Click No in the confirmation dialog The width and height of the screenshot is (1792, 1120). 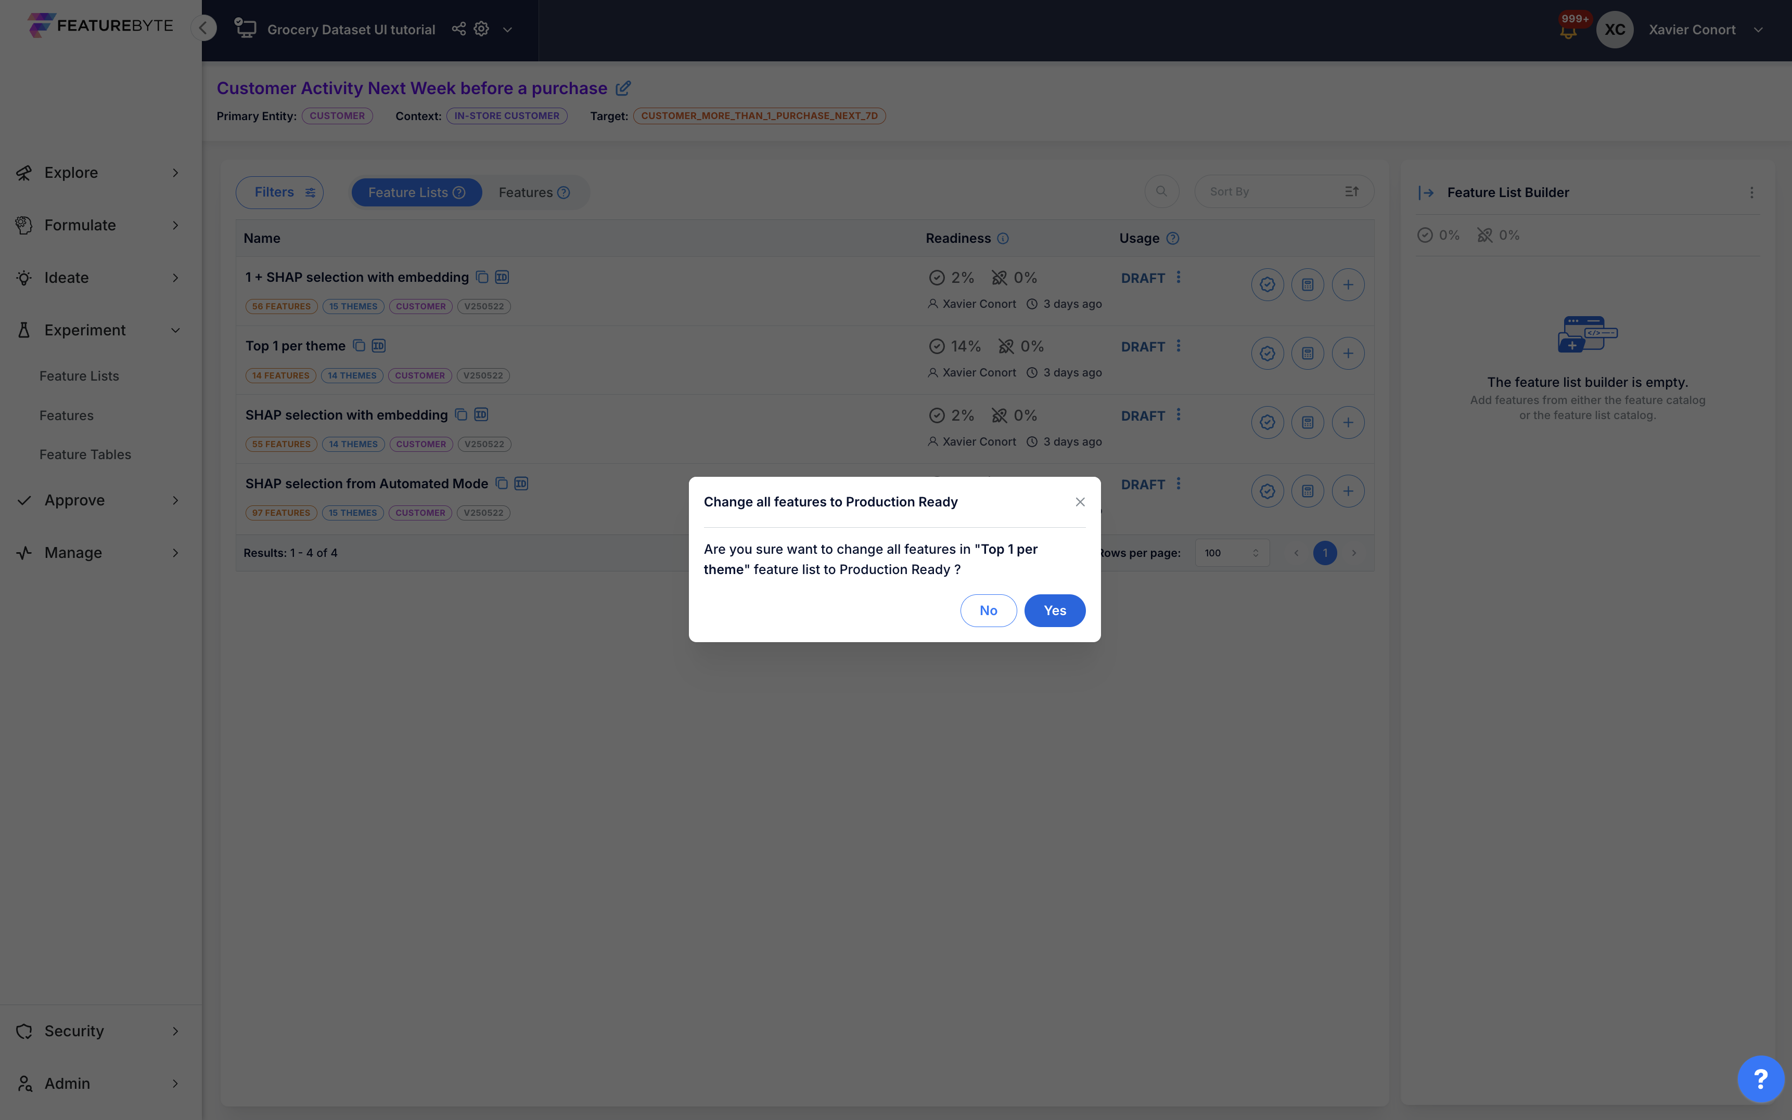pos(988,610)
